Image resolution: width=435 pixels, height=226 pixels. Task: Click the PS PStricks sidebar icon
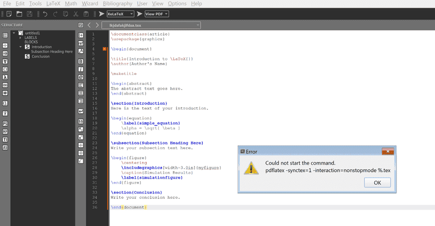5,124
